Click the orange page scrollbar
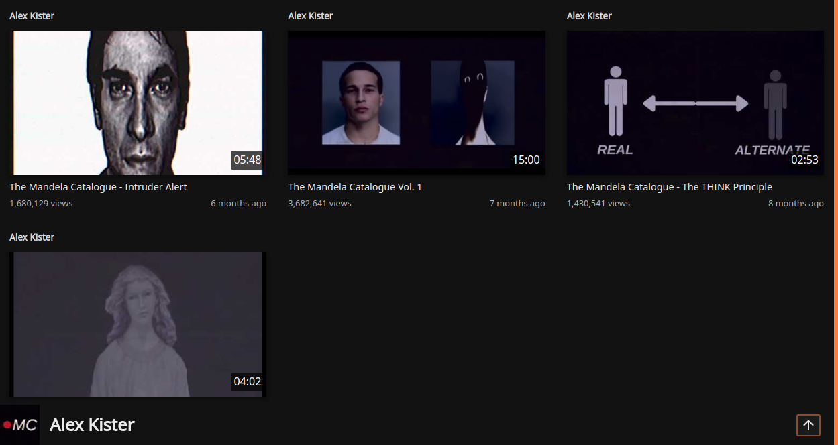 tap(835, 222)
